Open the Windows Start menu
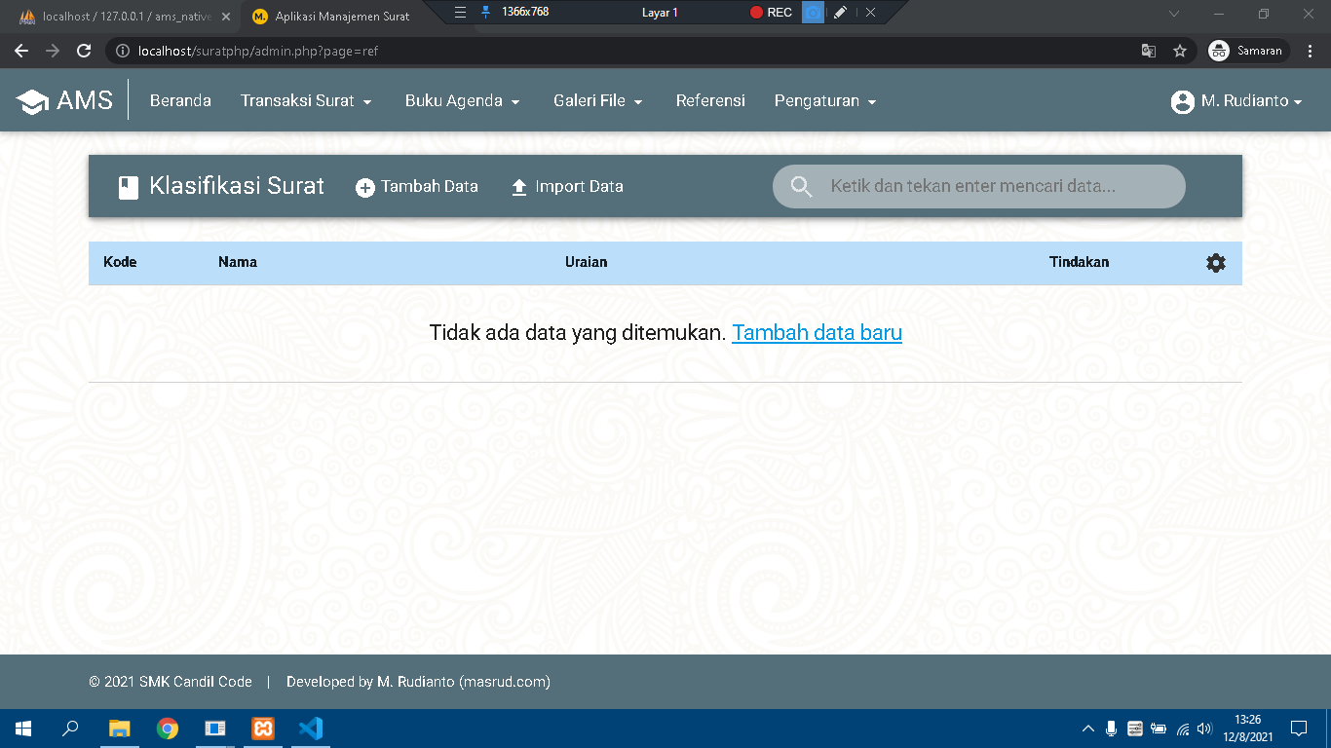1331x748 pixels. click(23, 729)
